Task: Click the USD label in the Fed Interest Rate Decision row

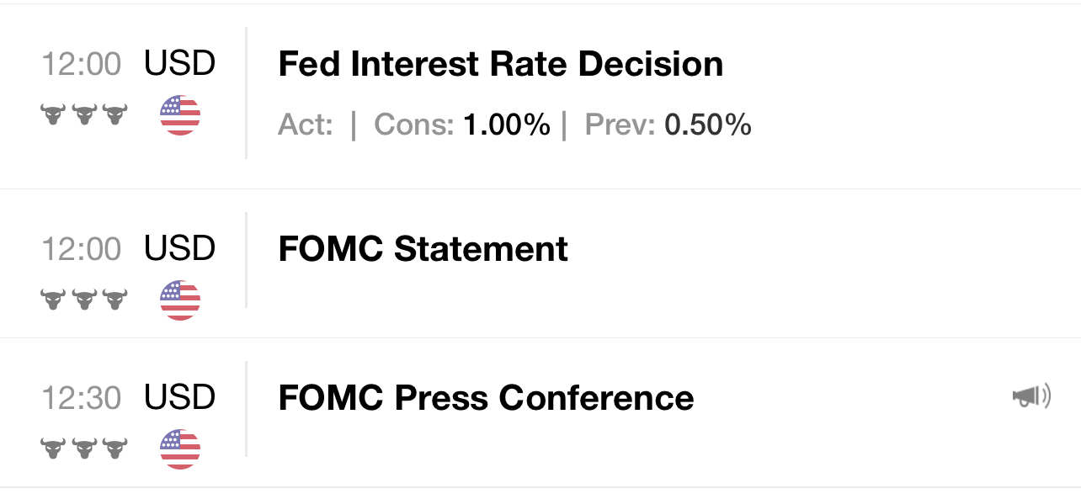Action: coord(179,63)
